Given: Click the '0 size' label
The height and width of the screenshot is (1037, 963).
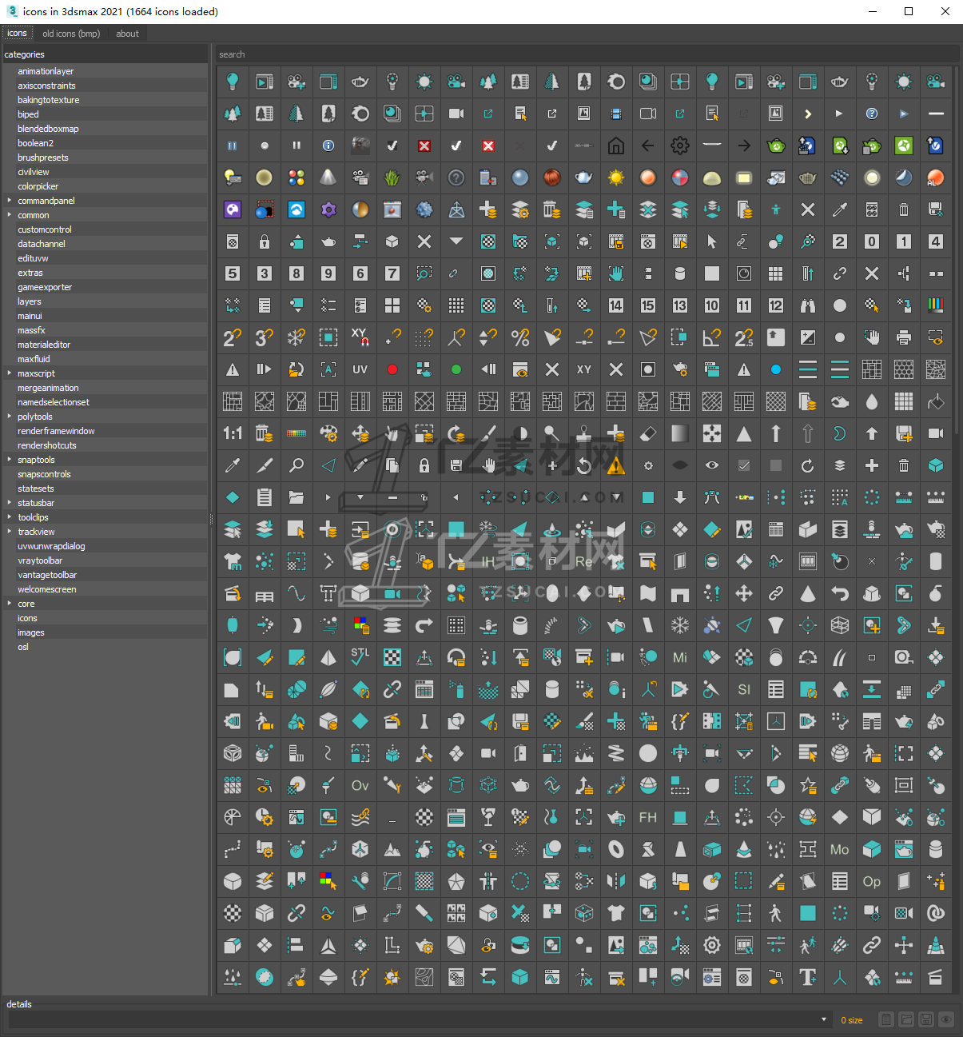Looking at the screenshot, I should coord(852,1020).
